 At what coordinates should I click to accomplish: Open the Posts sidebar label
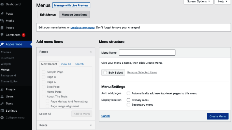(x=10, y=14)
